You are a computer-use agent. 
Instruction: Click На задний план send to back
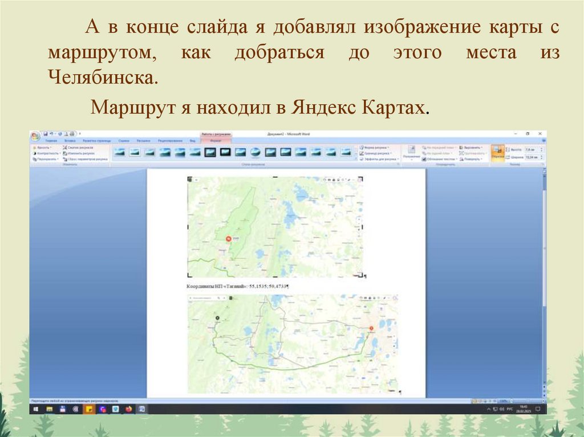[x=438, y=153]
